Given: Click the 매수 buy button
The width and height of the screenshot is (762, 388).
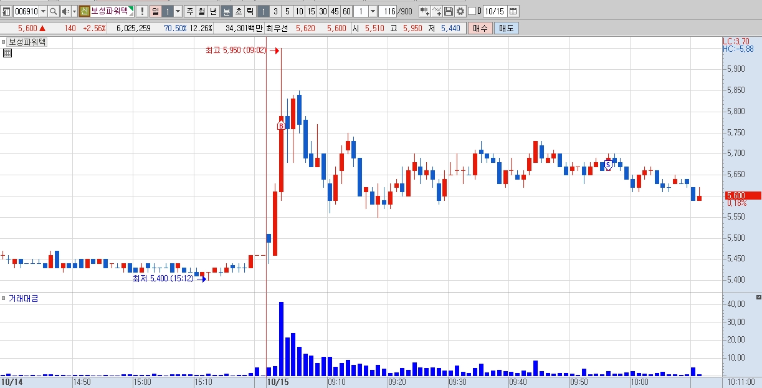Looking at the screenshot, I should click(480, 28).
